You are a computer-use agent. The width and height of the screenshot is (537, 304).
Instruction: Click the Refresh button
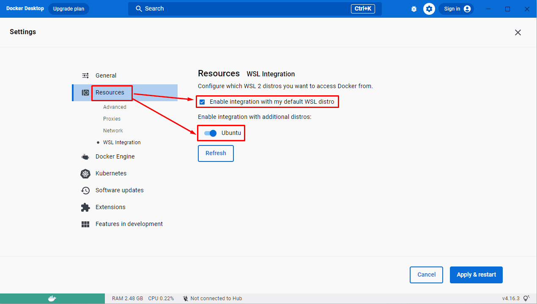point(216,153)
